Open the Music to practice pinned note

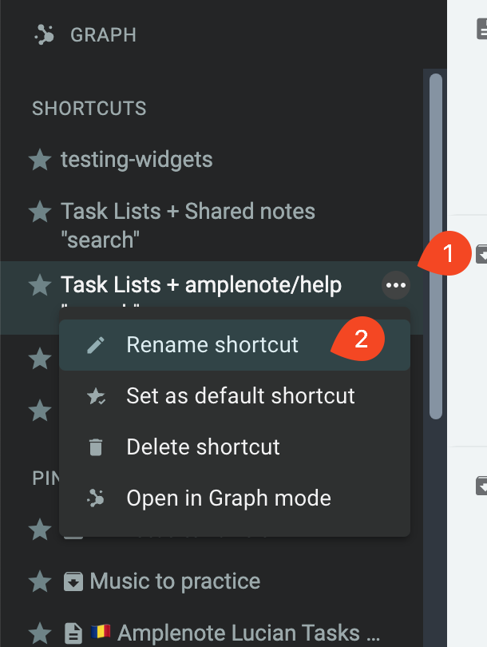[x=175, y=582]
